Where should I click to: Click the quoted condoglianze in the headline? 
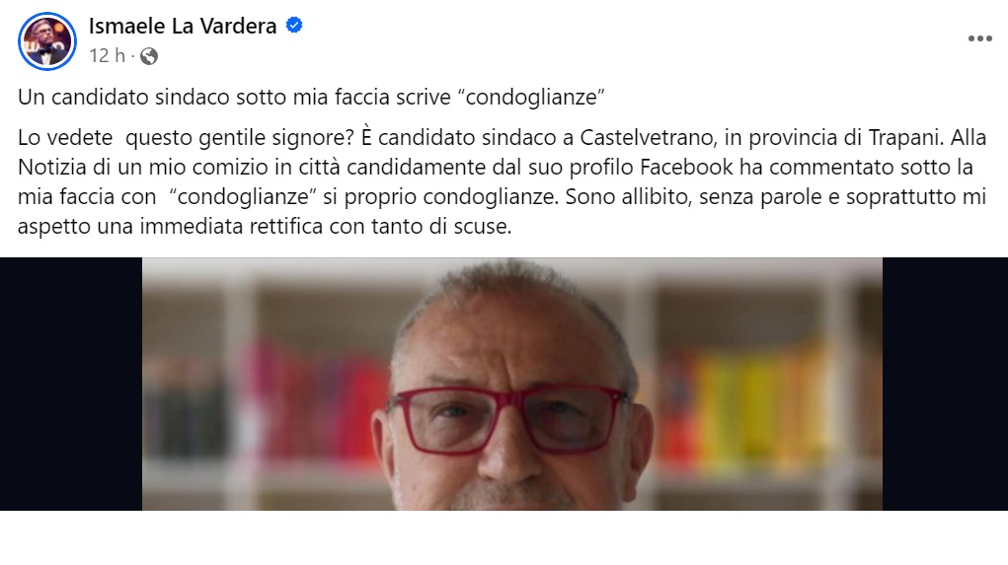pyautogui.click(x=531, y=97)
